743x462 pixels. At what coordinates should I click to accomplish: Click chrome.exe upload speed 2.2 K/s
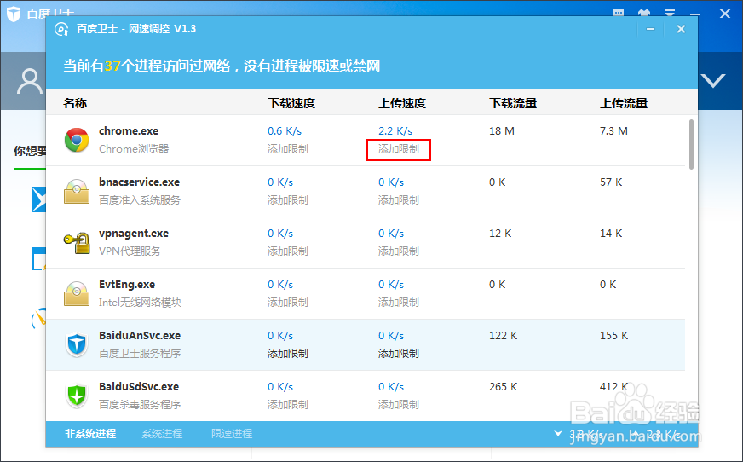(x=395, y=130)
